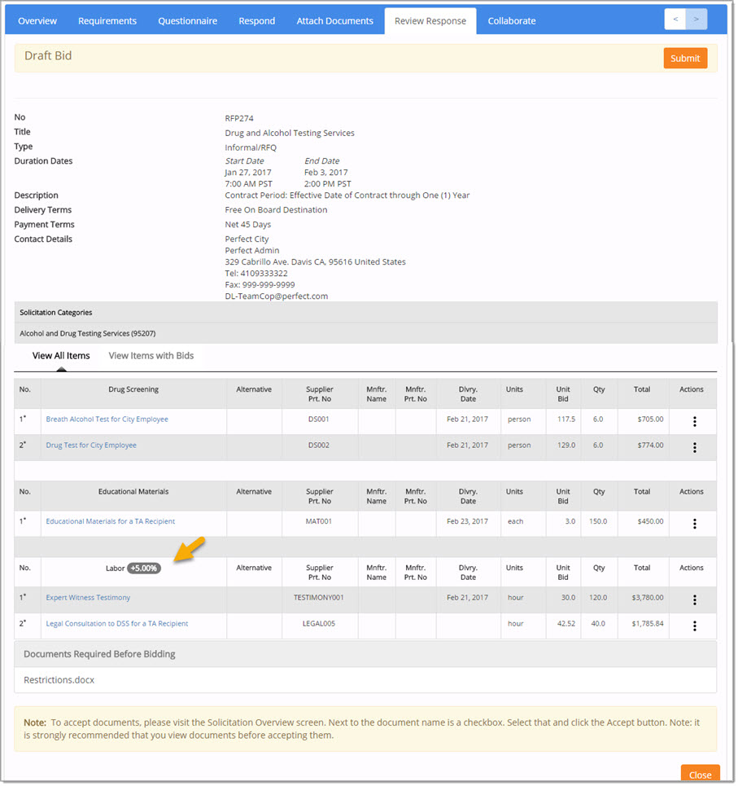Open the Collaborate tab
The width and height of the screenshot is (738, 786).
pyautogui.click(x=512, y=21)
